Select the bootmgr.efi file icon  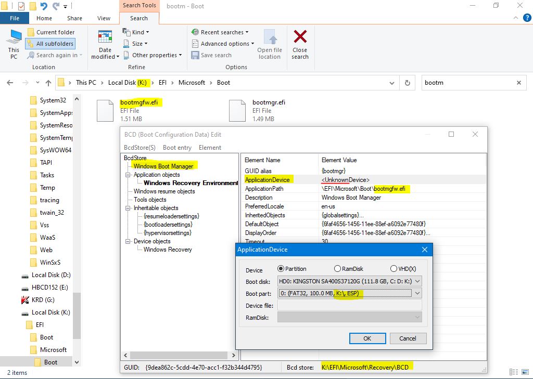coord(237,110)
